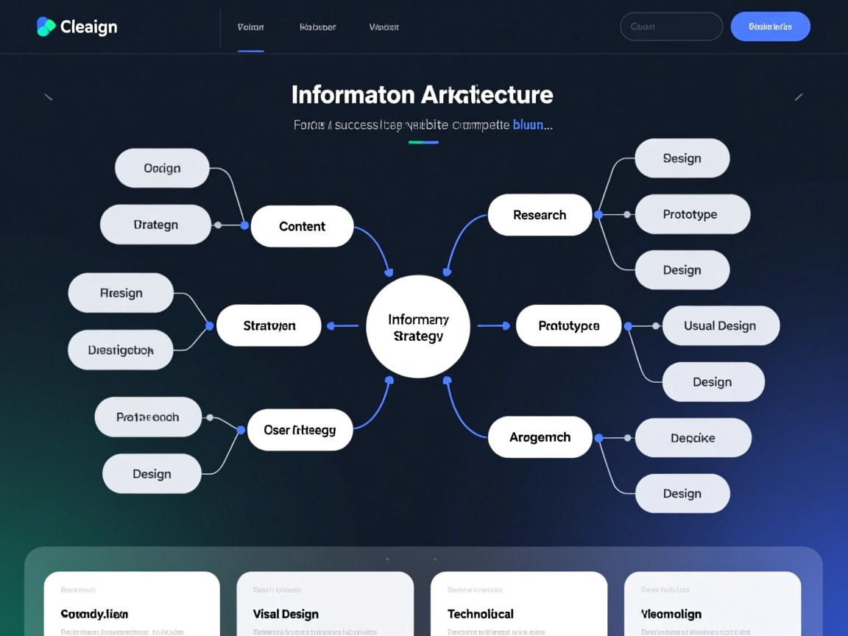Image resolution: width=848 pixels, height=636 pixels.
Task: Expand the Usual Design branch node
Action: [721, 325]
